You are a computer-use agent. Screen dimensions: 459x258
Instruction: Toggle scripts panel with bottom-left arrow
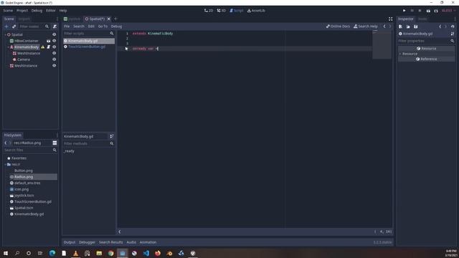coord(120,231)
